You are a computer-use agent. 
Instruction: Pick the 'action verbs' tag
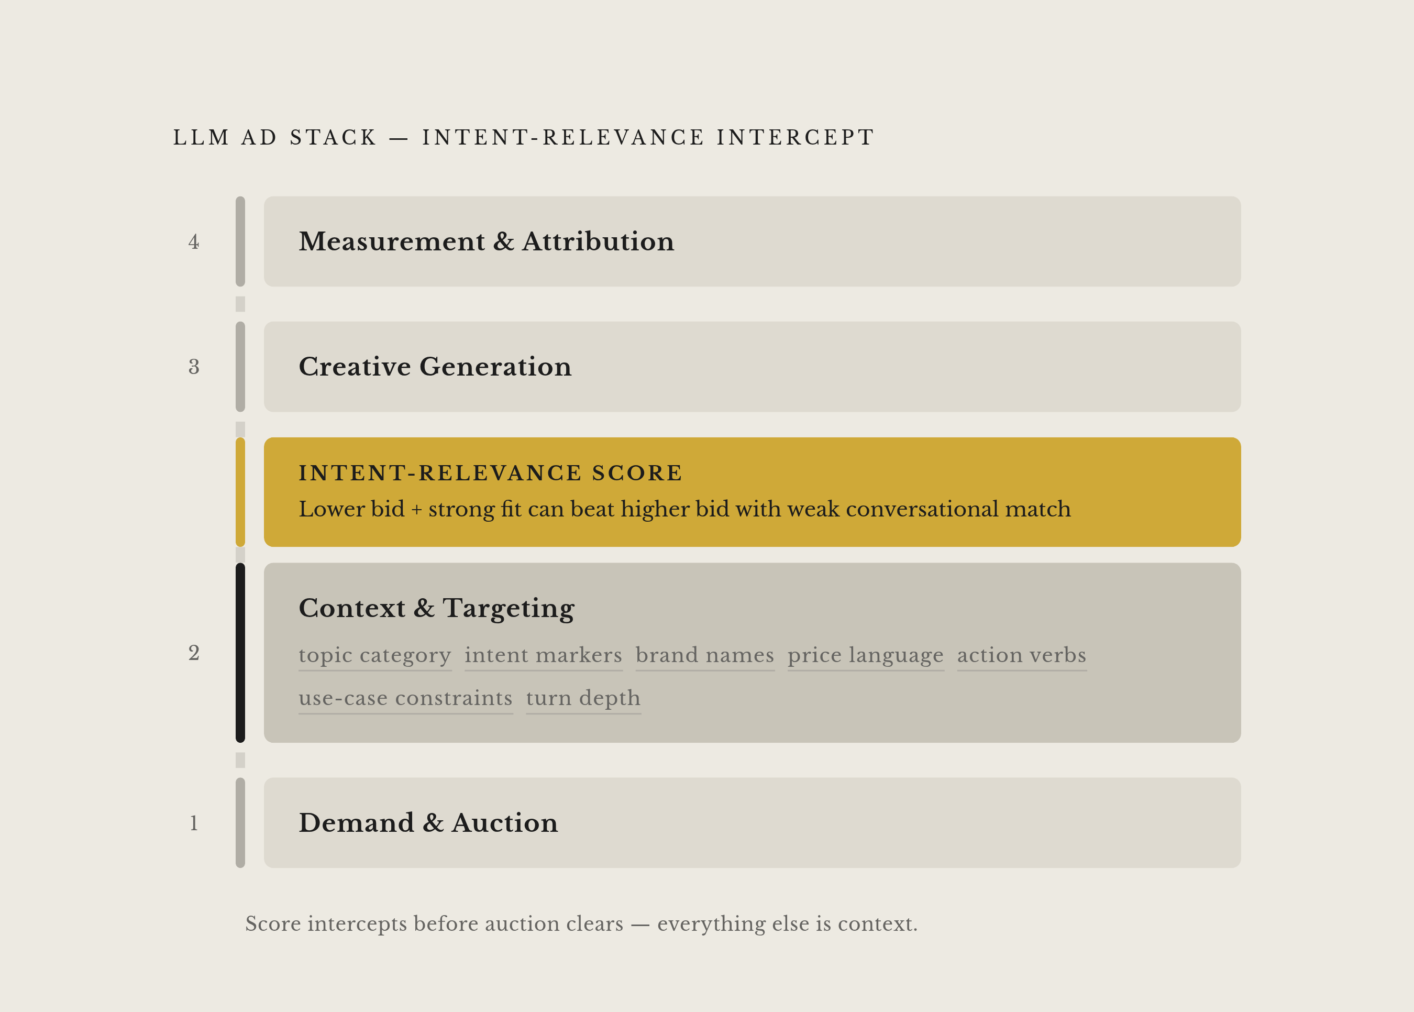point(1022,656)
